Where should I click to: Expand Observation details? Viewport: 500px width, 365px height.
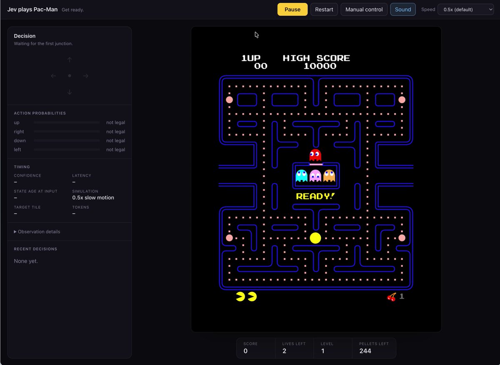pos(37,232)
